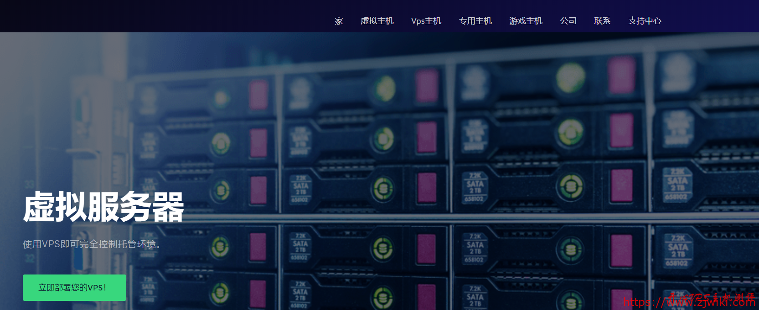The image size is (759, 310).
Task: Open the 专用主机 navigation item
Action: coord(475,21)
